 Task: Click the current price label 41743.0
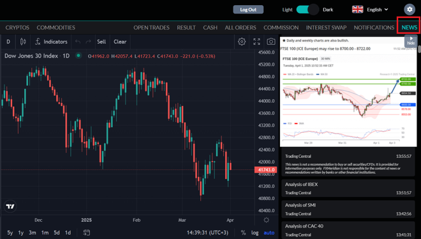pos(266,169)
